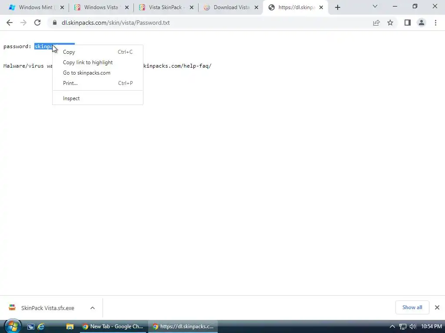Bookmark this page with the star icon
Viewport: 445px width, 333px height.
pos(390,23)
